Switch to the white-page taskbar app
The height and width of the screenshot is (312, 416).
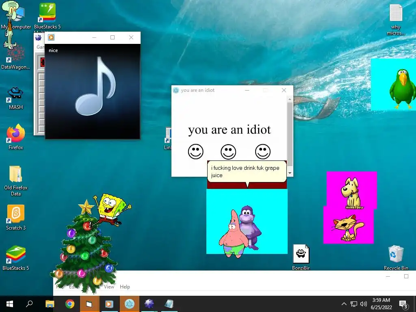(x=89, y=304)
